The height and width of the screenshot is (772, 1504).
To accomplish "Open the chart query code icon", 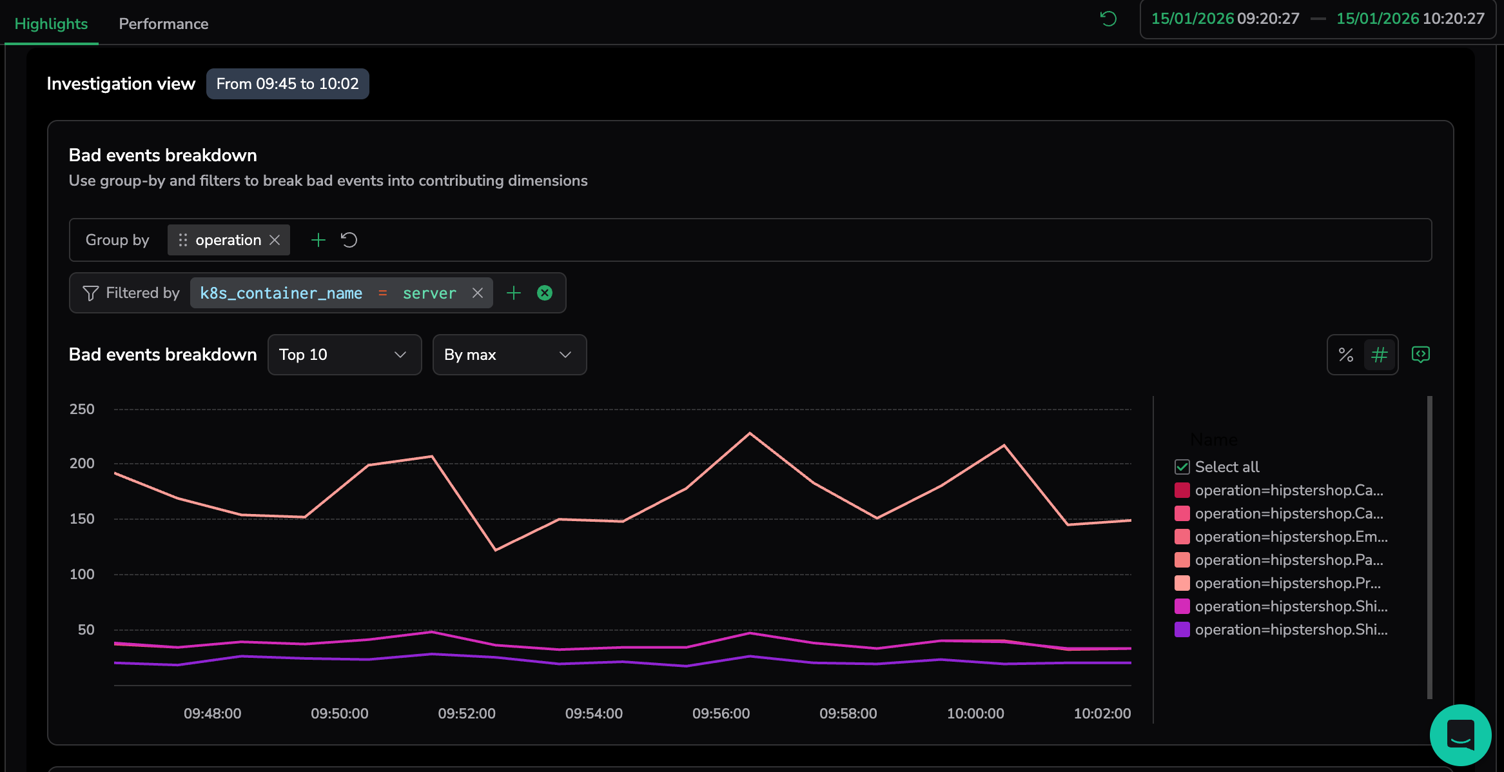I will 1421,355.
